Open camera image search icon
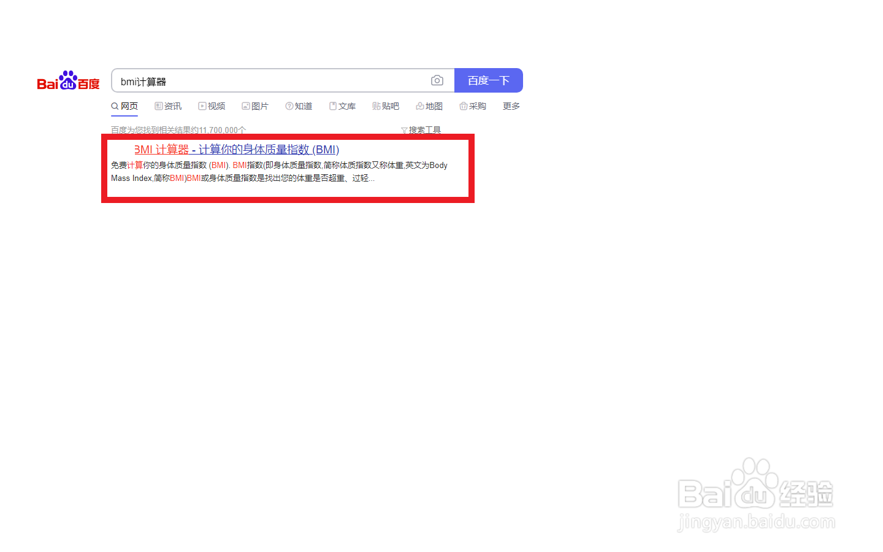The width and height of the screenshot is (883, 552). pyautogui.click(x=437, y=80)
